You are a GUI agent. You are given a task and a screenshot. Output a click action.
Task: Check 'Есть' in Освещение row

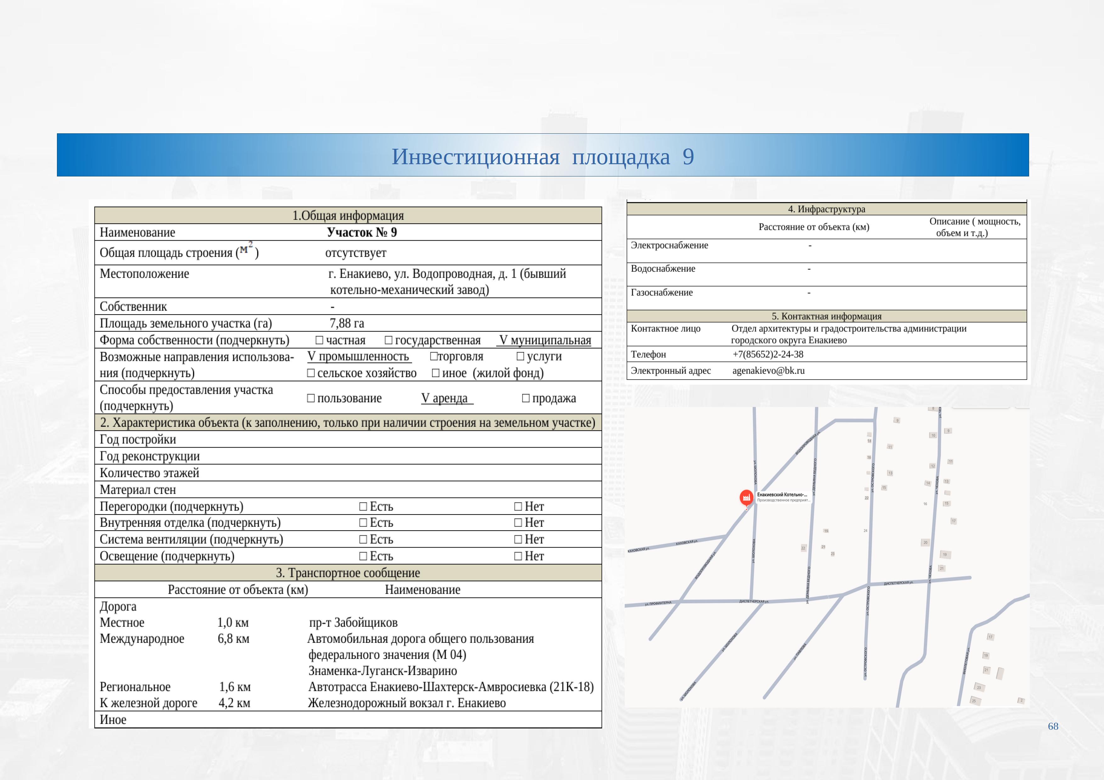point(363,556)
